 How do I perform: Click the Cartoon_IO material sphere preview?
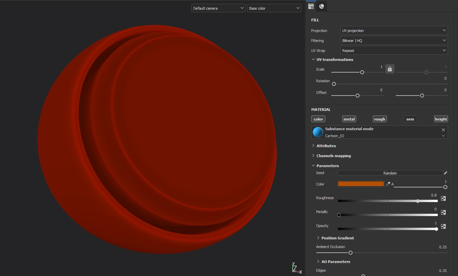coord(317,132)
